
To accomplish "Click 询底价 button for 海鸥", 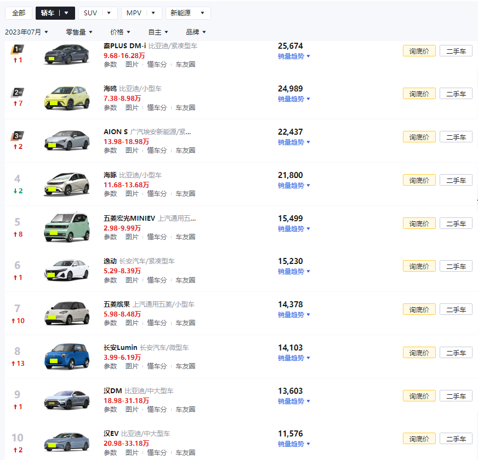I will click(x=419, y=94).
